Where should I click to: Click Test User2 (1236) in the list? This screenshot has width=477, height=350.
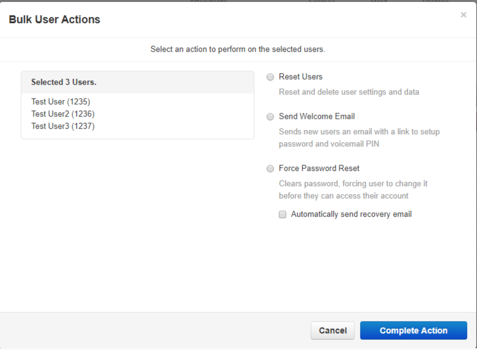(x=63, y=114)
